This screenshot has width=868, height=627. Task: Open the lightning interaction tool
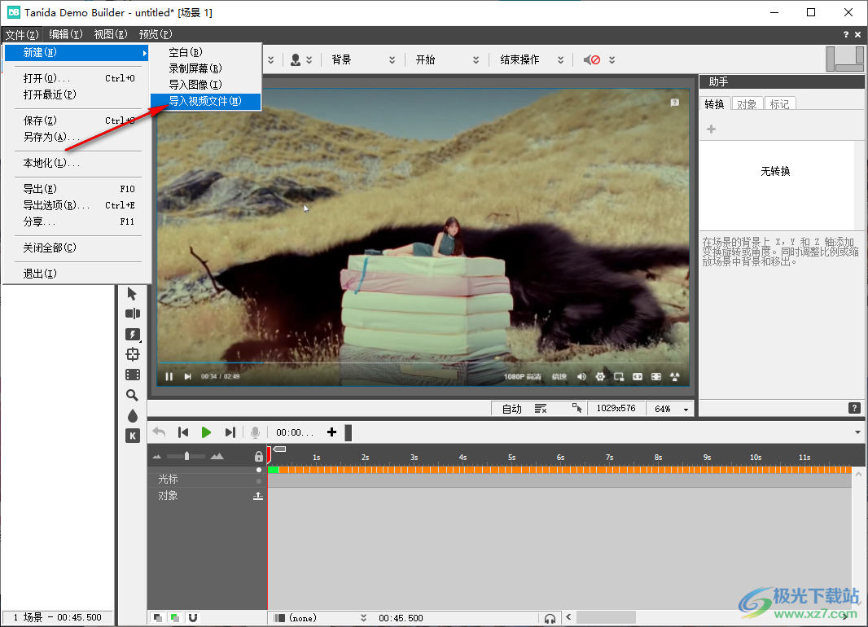pos(132,334)
